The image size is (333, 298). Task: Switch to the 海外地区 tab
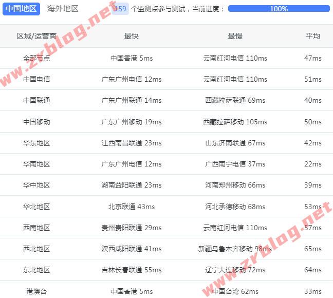click(63, 9)
